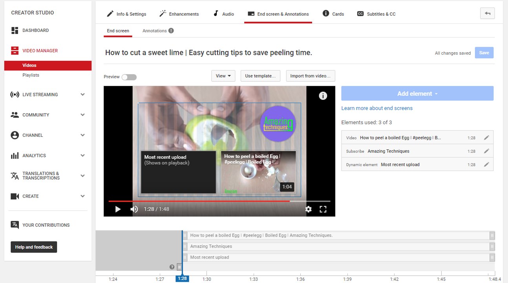This screenshot has width=508, height=283.
Task: Expand the Create section
Action: (x=82, y=196)
